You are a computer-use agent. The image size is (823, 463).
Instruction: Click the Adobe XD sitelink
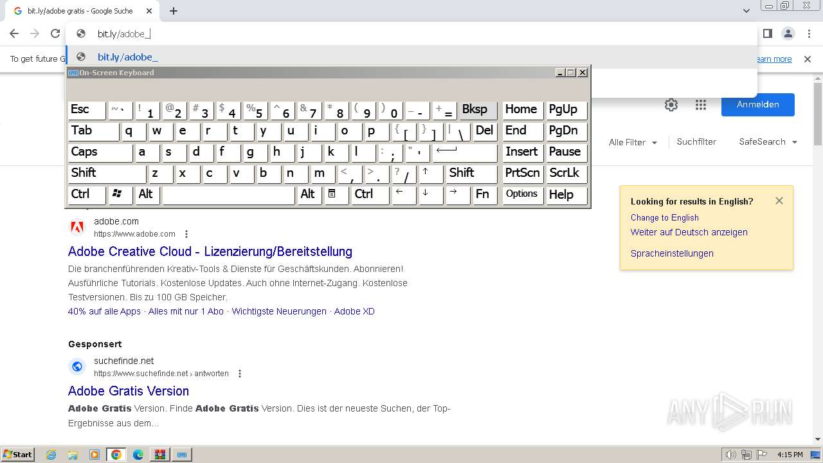[x=354, y=311]
